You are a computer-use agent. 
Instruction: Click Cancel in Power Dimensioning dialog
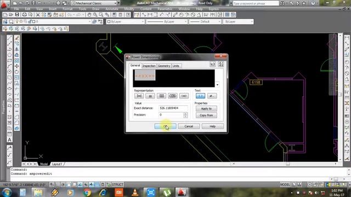[x=189, y=126]
